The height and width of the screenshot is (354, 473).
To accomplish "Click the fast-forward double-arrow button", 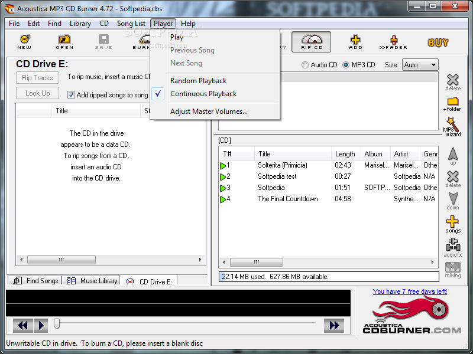I will tap(334, 326).
